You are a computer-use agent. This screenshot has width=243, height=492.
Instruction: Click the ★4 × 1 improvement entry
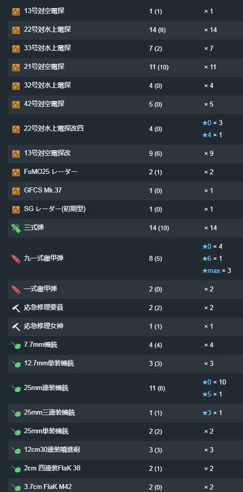(212, 135)
